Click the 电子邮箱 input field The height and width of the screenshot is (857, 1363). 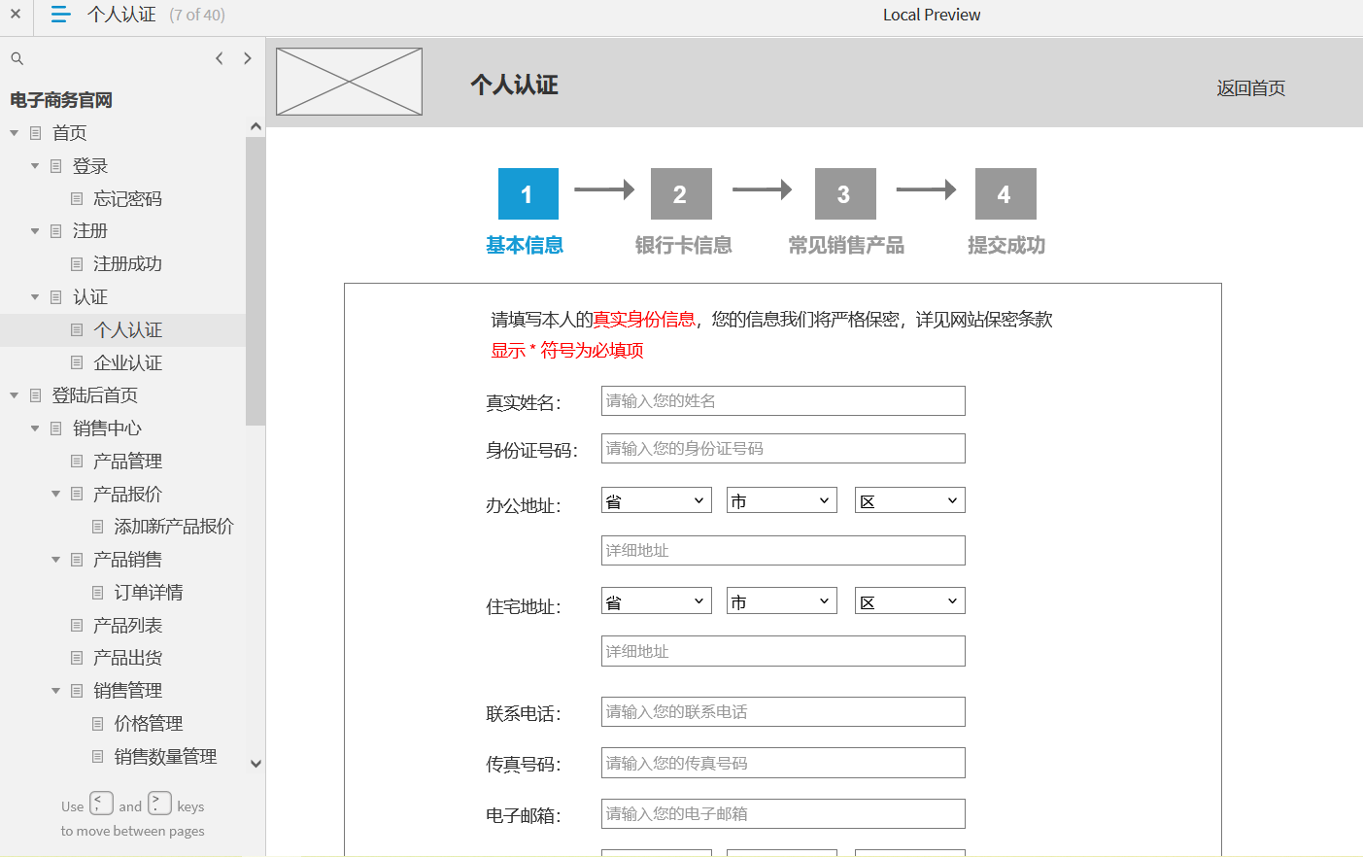783,814
